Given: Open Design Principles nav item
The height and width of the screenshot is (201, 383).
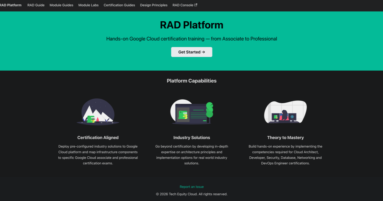Looking at the screenshot, I should point(154,5).
